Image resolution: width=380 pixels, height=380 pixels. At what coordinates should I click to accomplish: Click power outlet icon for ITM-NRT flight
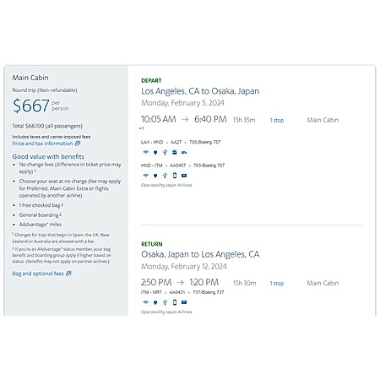pos(155,302)
